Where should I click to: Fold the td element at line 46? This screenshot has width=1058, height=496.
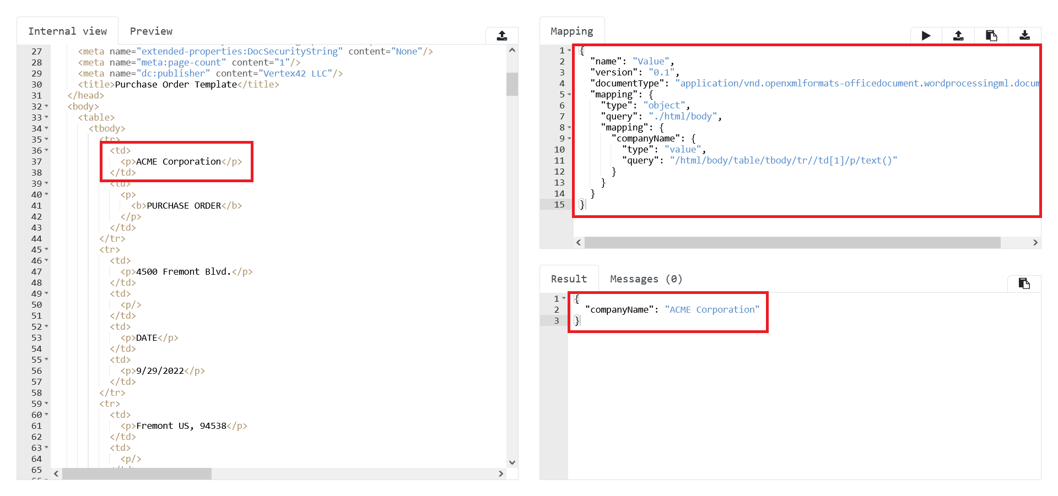[x=46, y=260]
